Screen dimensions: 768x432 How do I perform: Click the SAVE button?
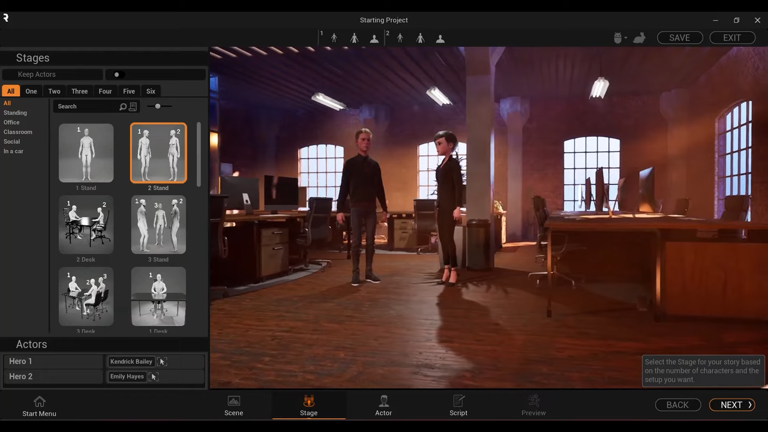[x=679, y=38]
